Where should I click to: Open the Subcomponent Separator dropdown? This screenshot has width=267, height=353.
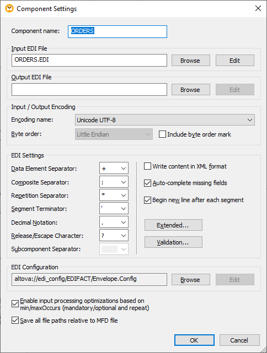(x=114, y=249)
